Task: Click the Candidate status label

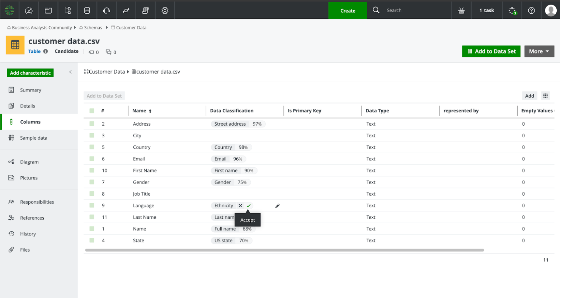Action: coord(67,51)
